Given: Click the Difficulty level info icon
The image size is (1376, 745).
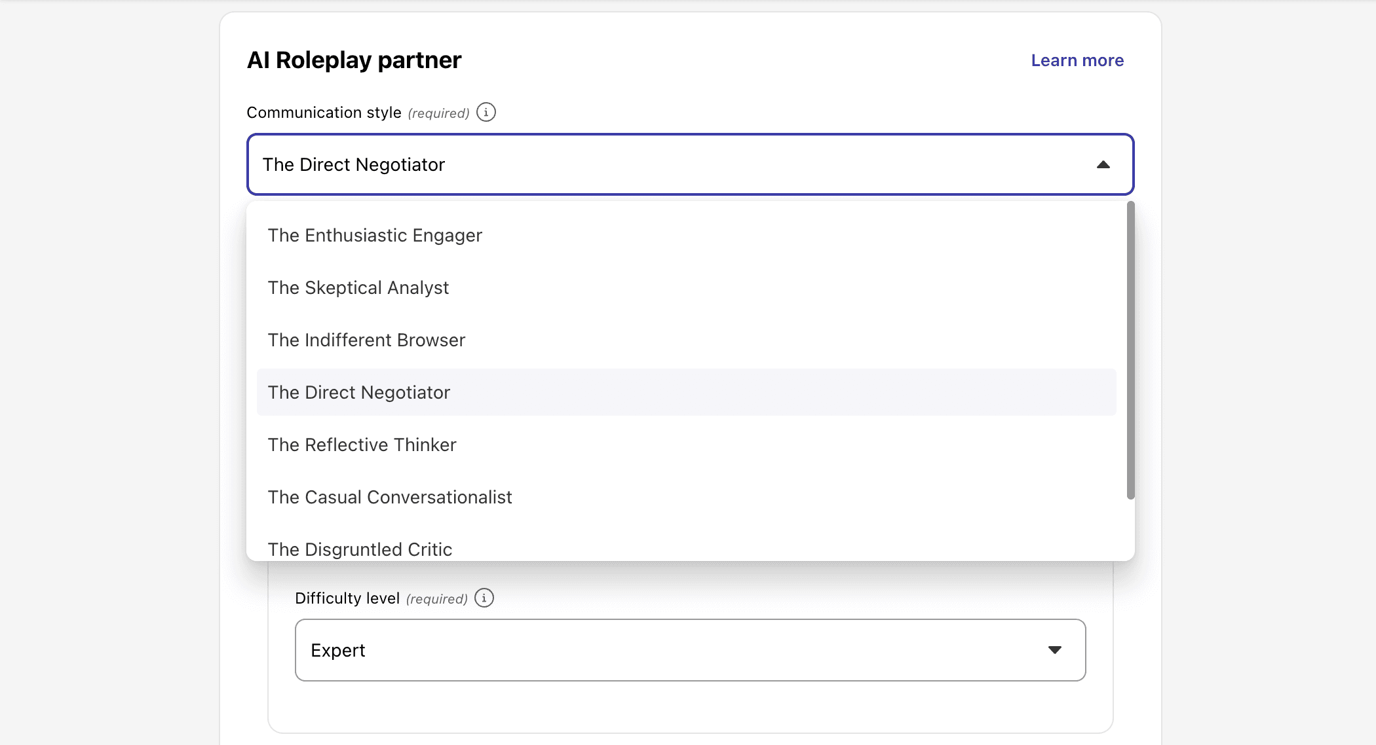Looking at the screenshot, I should tap(484, 598).
